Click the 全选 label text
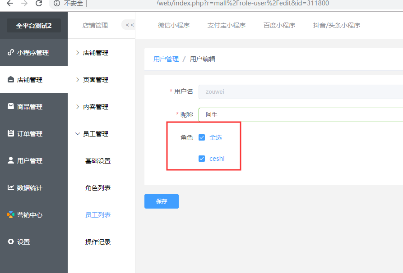Viewport: 403px width, 273px height. pos(216,137)
